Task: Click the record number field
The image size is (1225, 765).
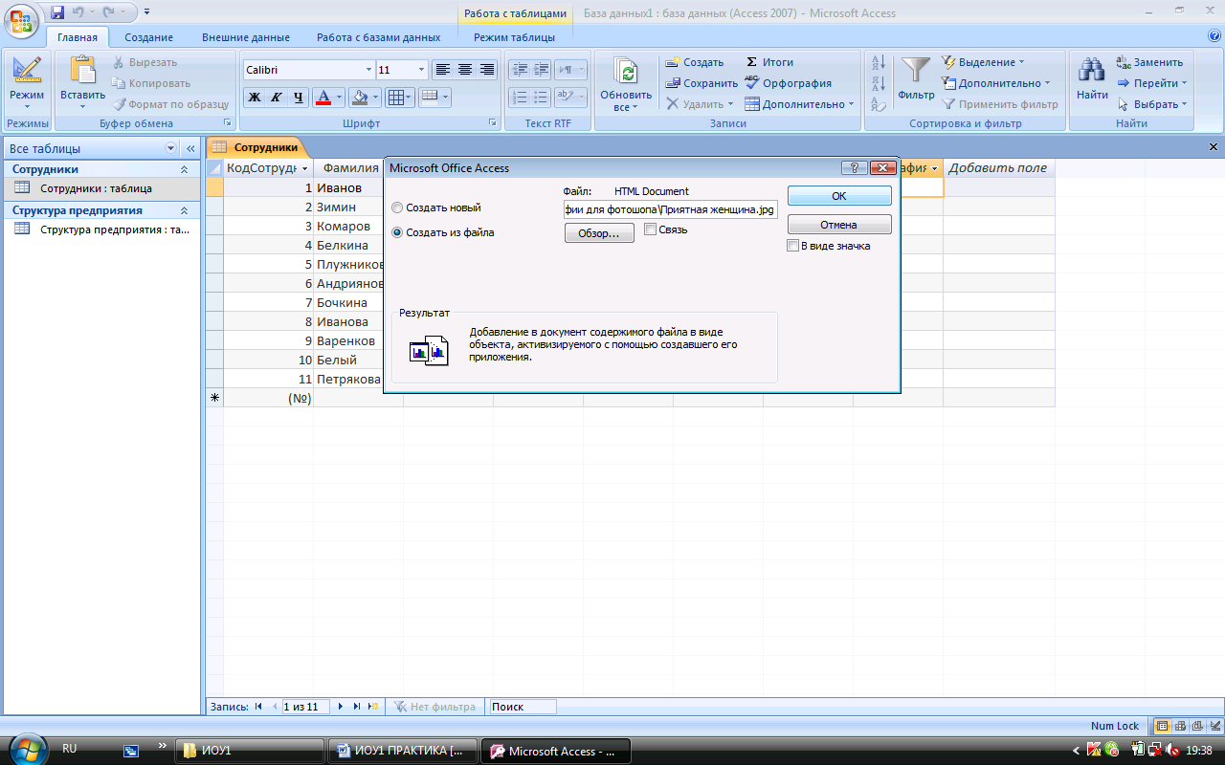Action: 304,707
